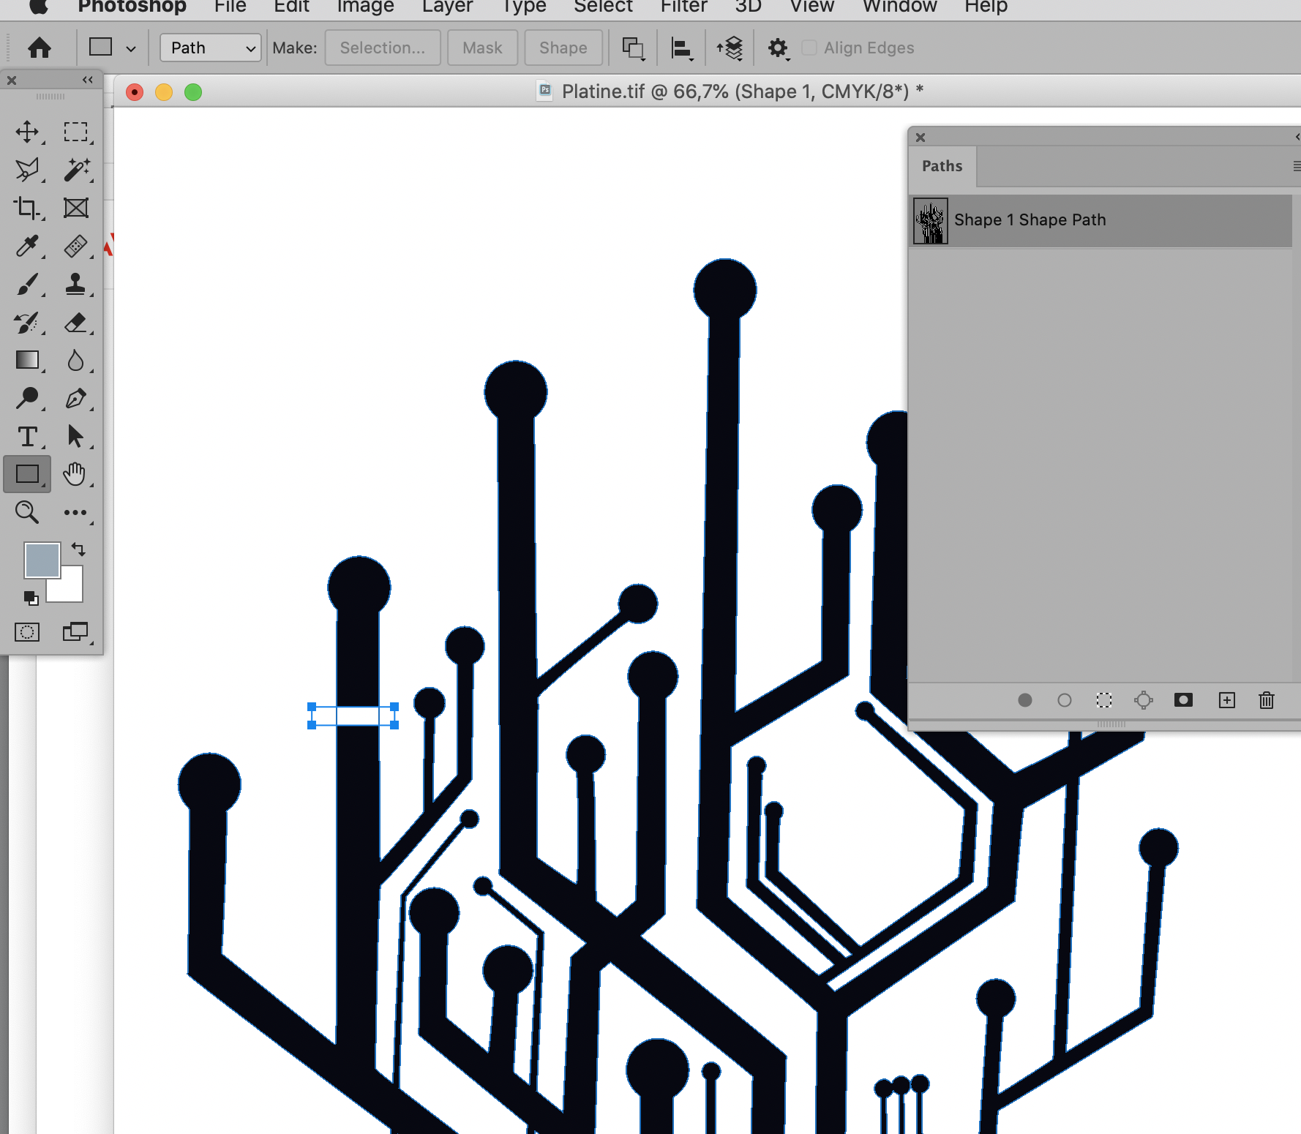Screen dimensions: 1301x1134
Task: Open the Filter menu
Action: click(x=683, y=7)
